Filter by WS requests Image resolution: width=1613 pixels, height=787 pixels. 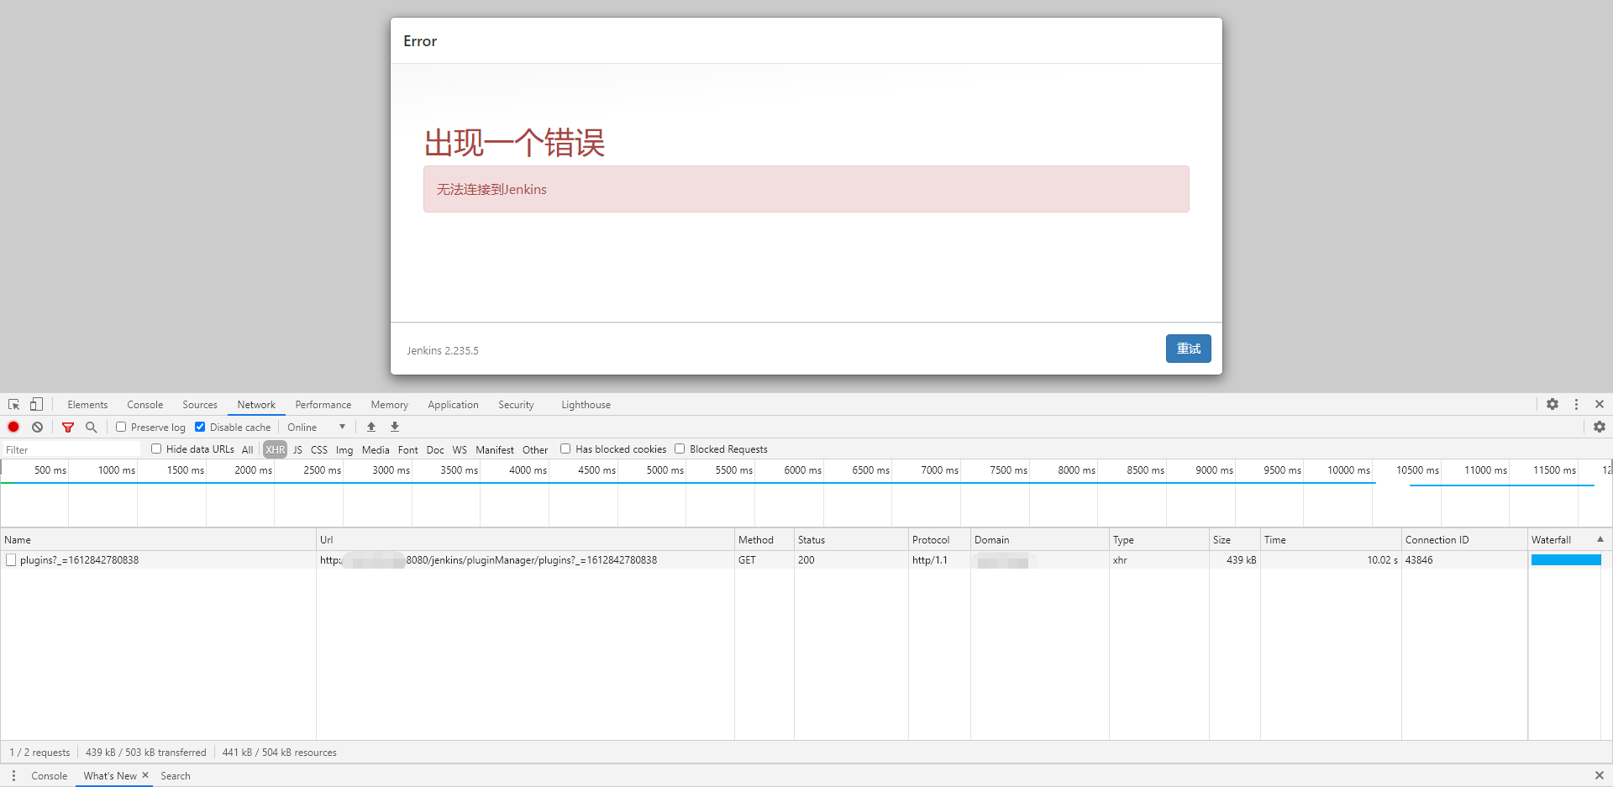click(x=460, y=449)
